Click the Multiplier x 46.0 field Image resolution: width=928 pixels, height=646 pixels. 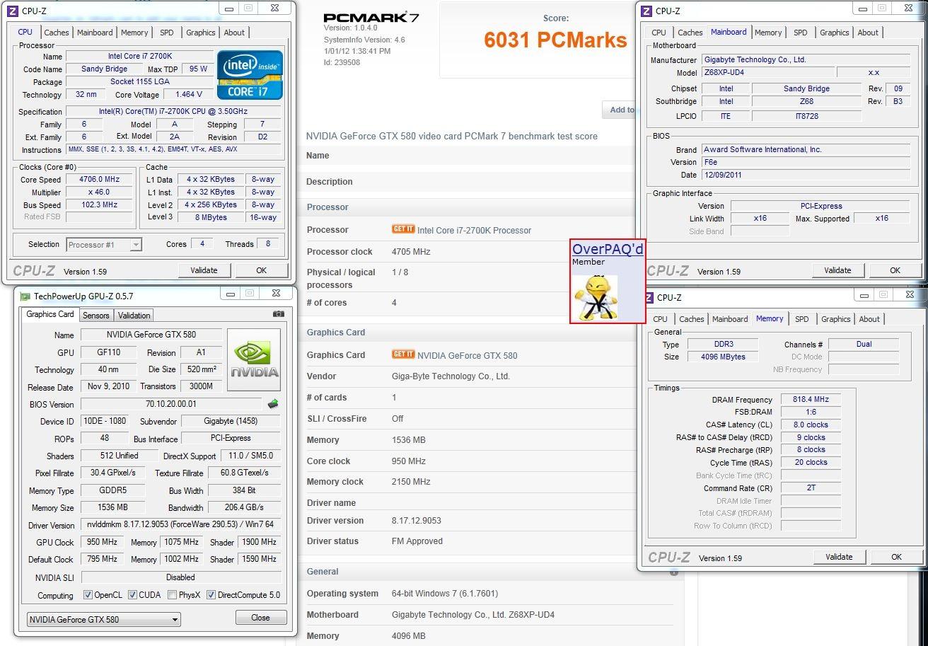coord(100,192)
